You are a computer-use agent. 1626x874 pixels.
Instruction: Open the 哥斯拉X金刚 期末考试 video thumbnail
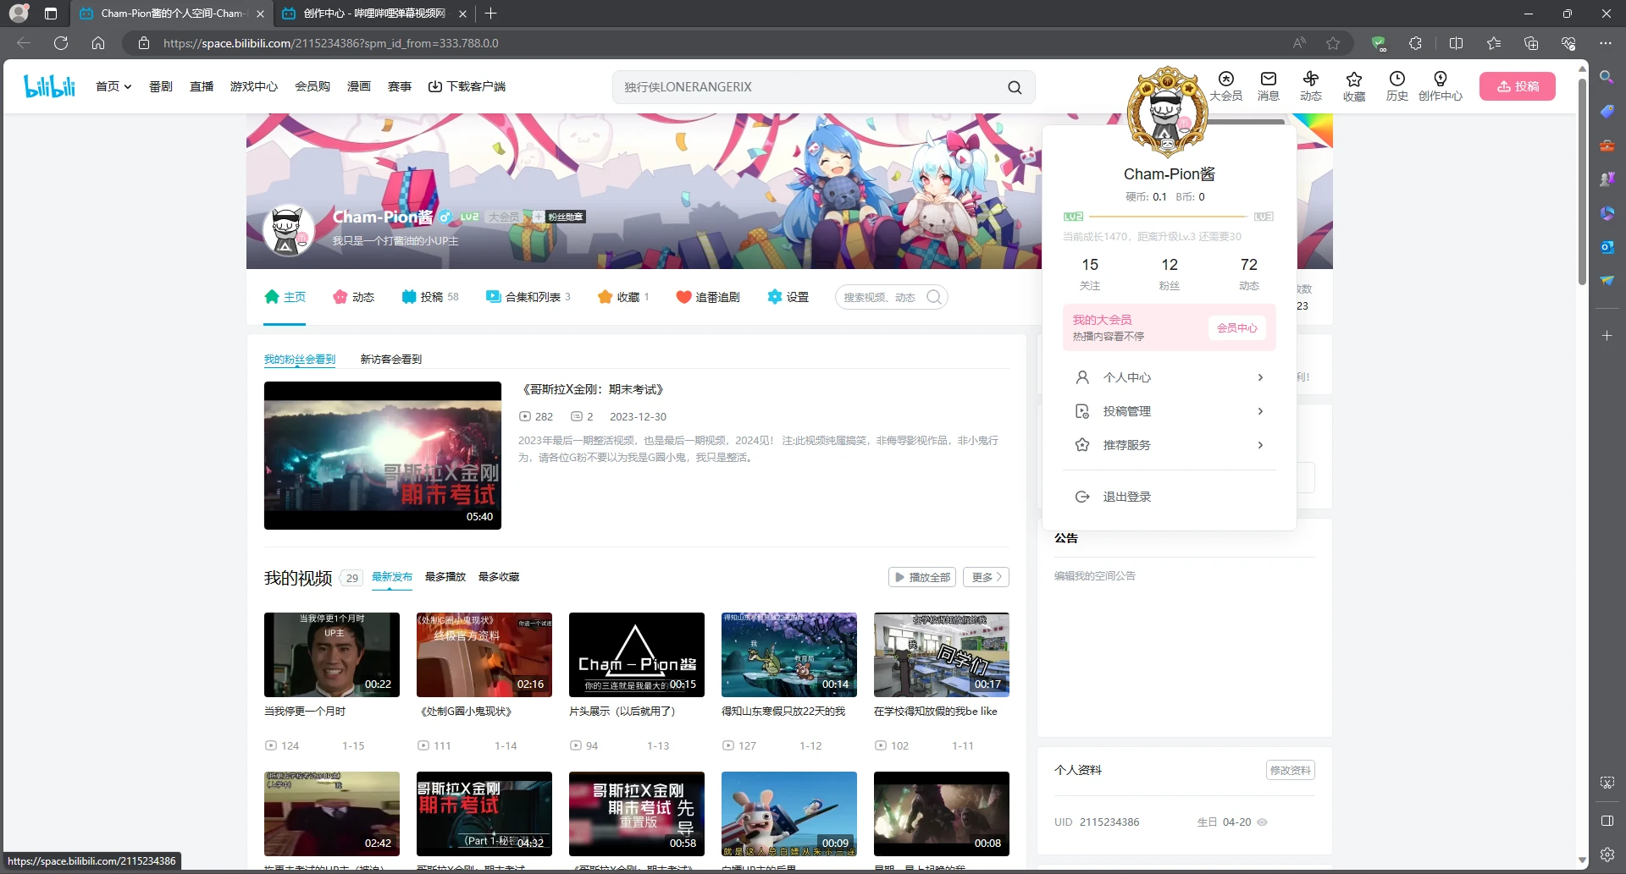click(382, 455)
